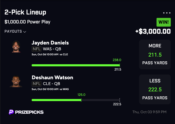This screenshot has width=175, height=124.
Task: Click the NFL badge beside CLE - QB
Action: click(x=36, y=84)
